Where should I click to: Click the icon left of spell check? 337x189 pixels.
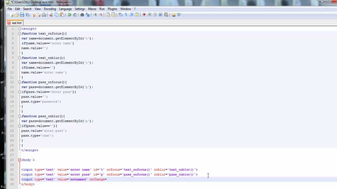pyautogui.click(x=174, y=15)
